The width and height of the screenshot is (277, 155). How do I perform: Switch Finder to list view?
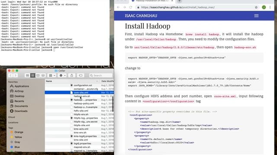(33, 75)
